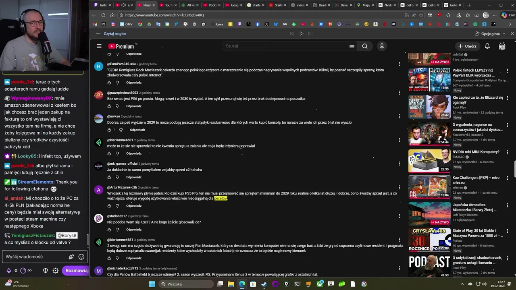The width and height of the screenshot is (516, 290).
Task: Switch to the Nvidia browser tab
Action: [387, 5]
